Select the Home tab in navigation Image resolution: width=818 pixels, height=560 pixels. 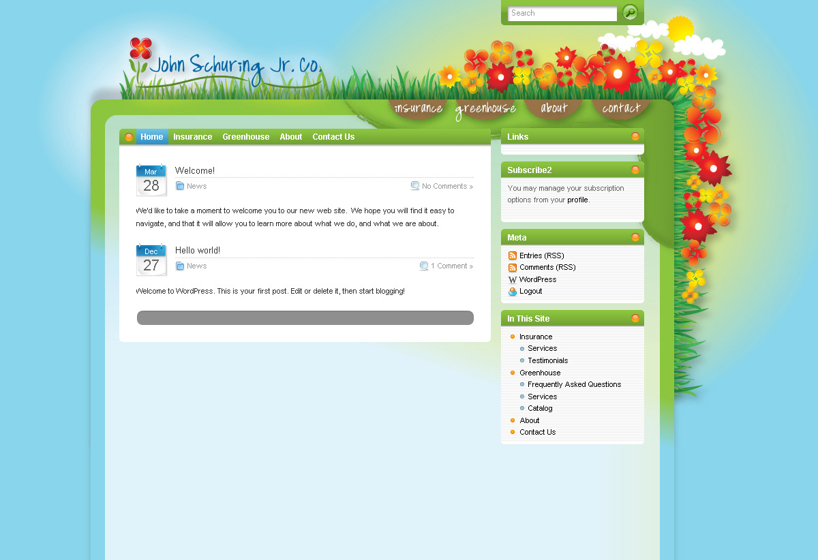click(x=152, y=137)
